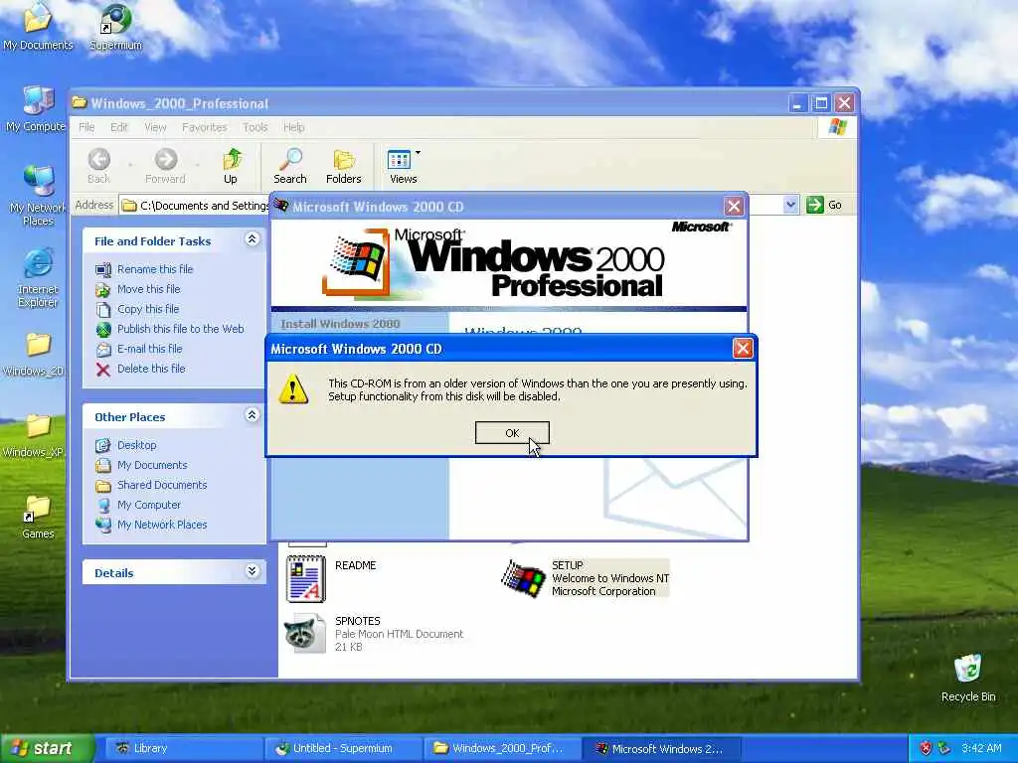
Task: Open the Favorites menu in Explorer
Action: click(205, 127)
